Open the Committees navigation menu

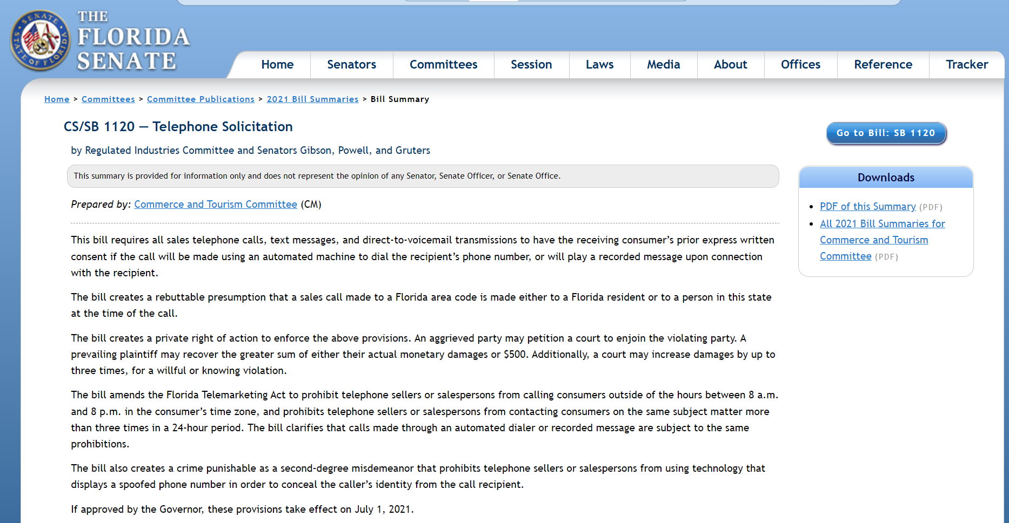(x=443, y=65)
